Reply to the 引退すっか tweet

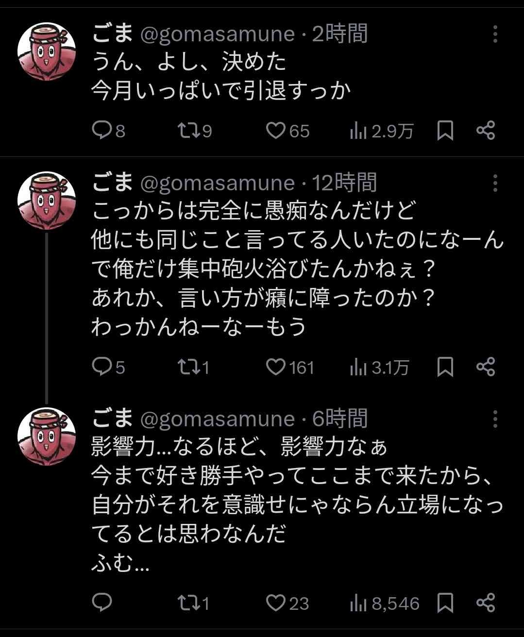click(x=102, y=131)
